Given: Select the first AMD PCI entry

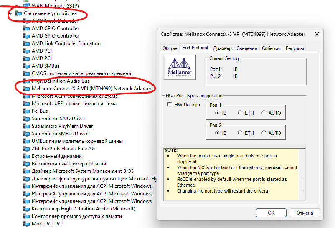Looking at the screenshot, I should pyautogui.click(x=42, y=51).
